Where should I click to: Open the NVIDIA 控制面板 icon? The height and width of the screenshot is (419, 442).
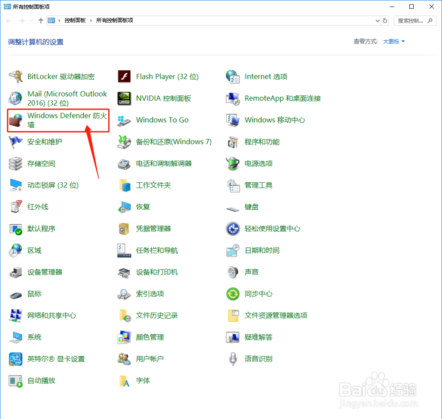click(x=124, y=98)
